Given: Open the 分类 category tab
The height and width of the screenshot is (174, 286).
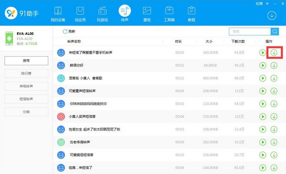Looking at the screenshot, I should click(x=26, y=112).
